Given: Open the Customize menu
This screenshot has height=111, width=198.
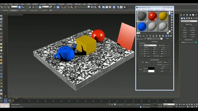Looking at the screenshot, I should tap(69, 4).
